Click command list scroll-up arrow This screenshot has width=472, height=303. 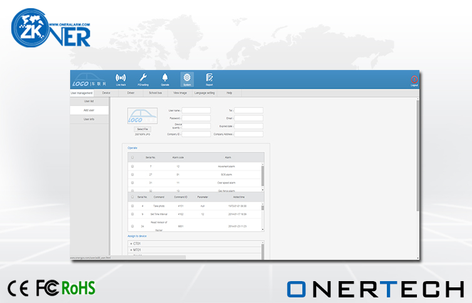[263, 204]
